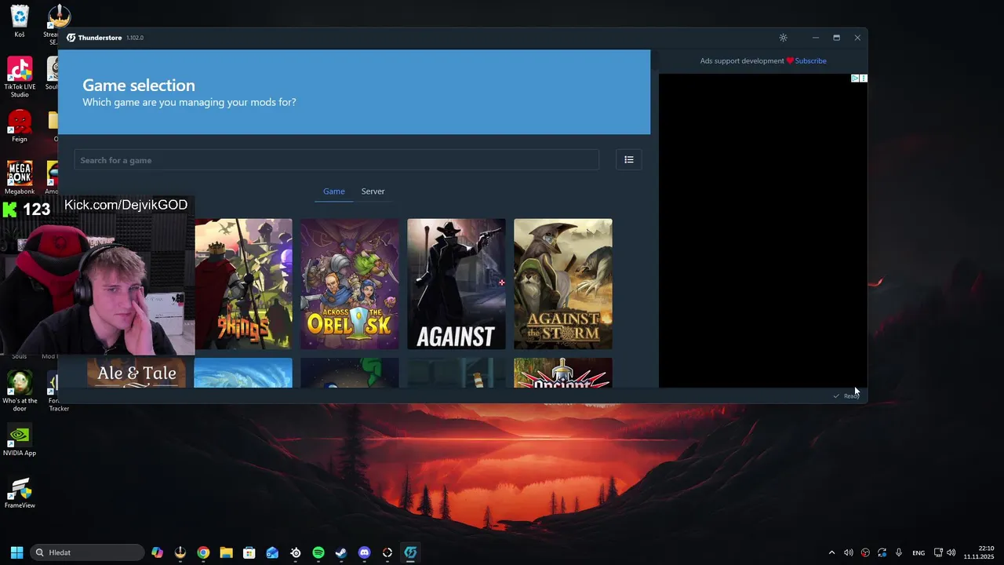Select the Against the Storm game
This screenshot has width=1004, height=565.
click(563, 284)
